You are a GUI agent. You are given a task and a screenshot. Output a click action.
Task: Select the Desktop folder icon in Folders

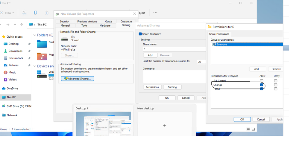(42, 44)
